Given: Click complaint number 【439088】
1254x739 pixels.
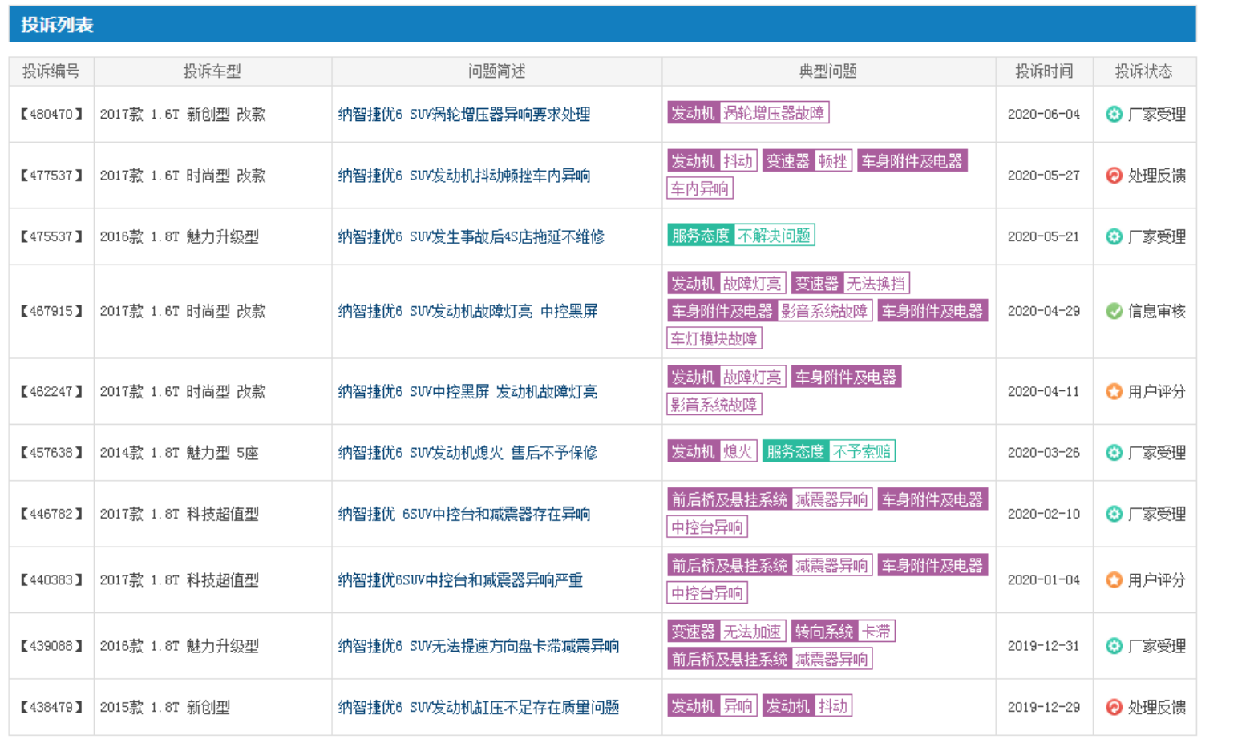Looking at the screenshot, I should (x=51, y=646).
